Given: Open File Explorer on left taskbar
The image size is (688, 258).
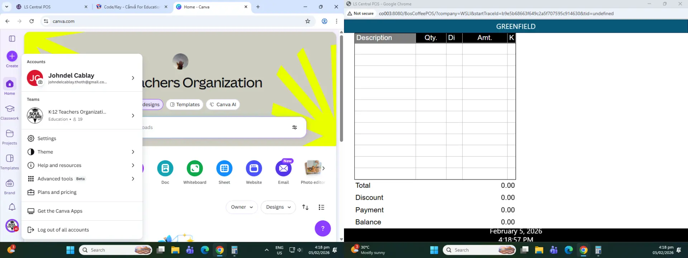Looking at the screenshot, I should click(175, 250).
